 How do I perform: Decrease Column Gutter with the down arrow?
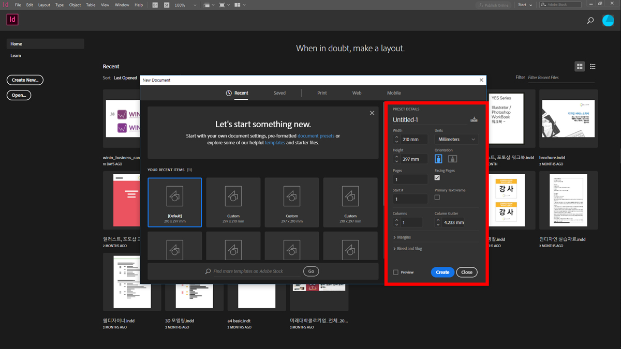click(x=438, y=225)
